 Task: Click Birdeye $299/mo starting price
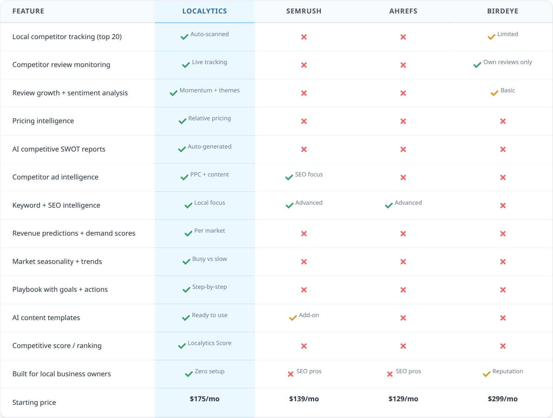[x=503, y=399]
